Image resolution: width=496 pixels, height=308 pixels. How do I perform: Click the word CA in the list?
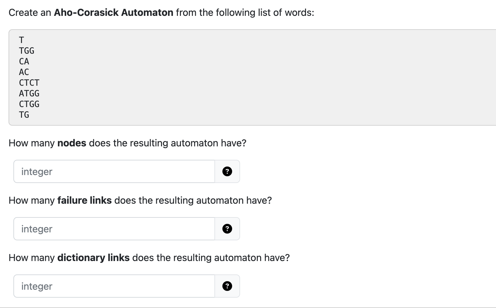24,61
